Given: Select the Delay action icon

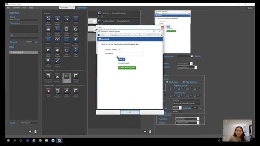Looking at the screenshot, I should (x=48, y=40).
